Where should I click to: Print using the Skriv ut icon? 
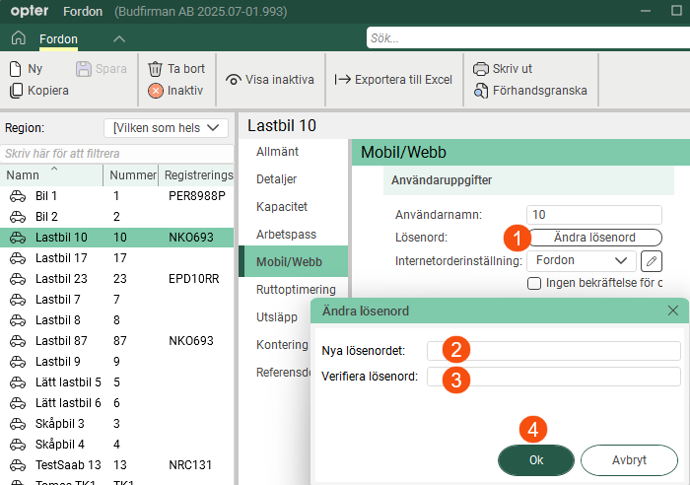pyautogui.click(x=481, y=69)
